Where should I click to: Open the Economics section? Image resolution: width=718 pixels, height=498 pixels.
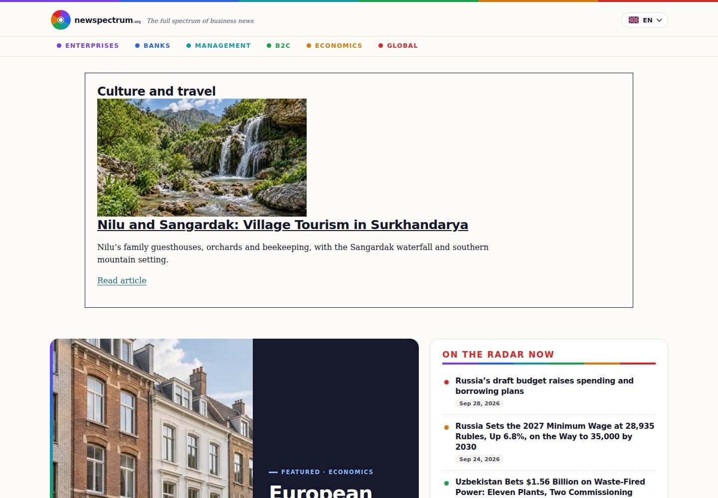pos(334,45)
